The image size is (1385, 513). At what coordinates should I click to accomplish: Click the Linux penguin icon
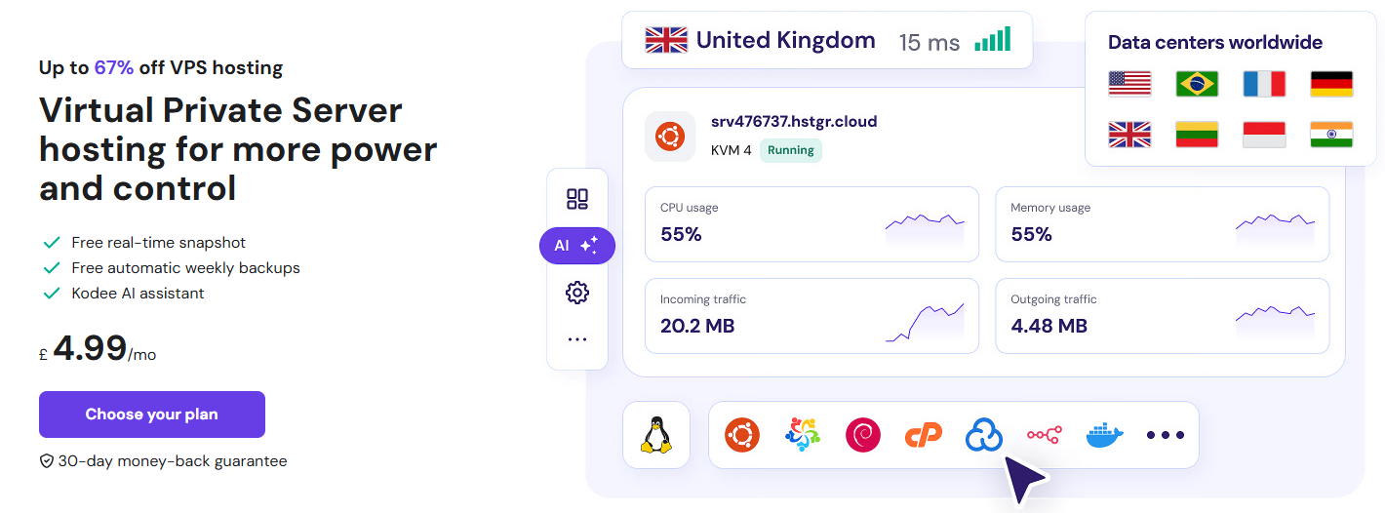click(x=656, y=435)
